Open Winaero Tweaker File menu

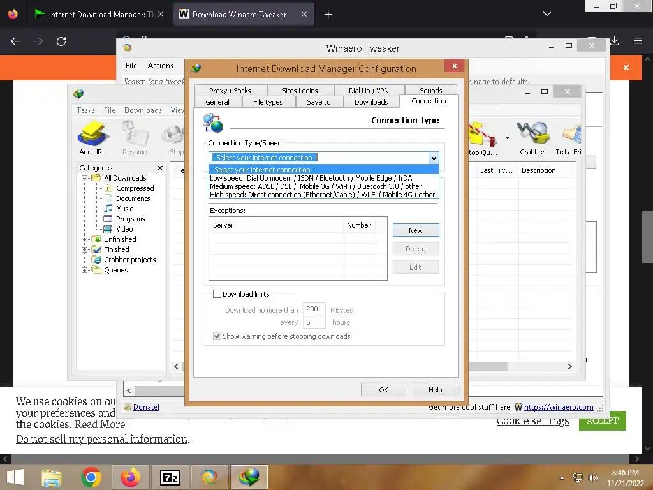(131, 66)
